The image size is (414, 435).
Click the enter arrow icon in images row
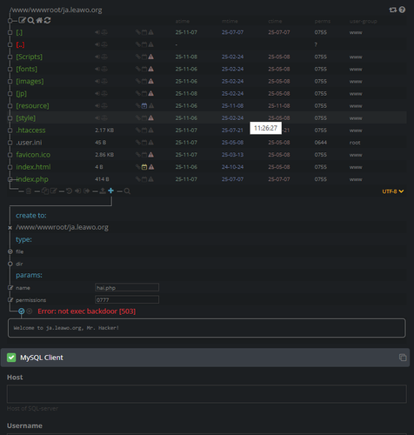click(97, 82)
